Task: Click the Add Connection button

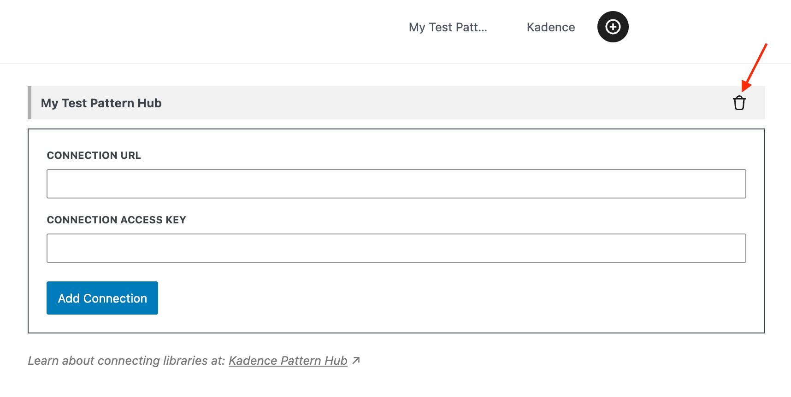Action: (102, 298)
